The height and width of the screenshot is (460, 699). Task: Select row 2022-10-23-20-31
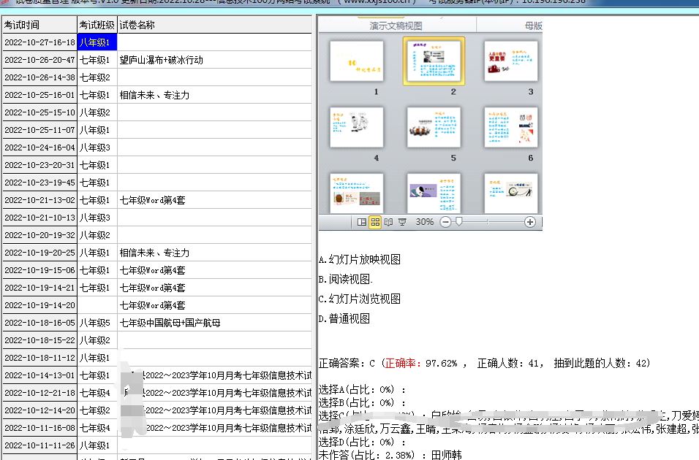(157, 165)
